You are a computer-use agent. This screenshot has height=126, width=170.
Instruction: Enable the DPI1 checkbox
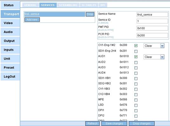click(x=136, y=111)
